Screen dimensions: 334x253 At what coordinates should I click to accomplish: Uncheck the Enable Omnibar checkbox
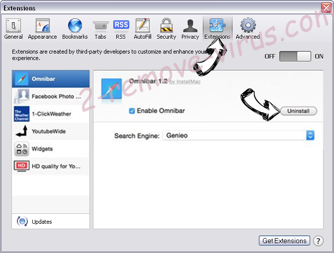click(x=132, y=111)
